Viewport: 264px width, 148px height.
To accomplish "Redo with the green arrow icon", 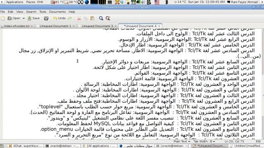I will 70,18.
